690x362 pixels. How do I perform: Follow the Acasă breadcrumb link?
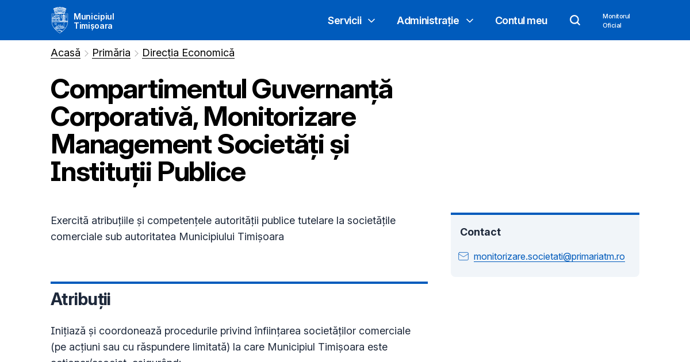coord(65,52)
